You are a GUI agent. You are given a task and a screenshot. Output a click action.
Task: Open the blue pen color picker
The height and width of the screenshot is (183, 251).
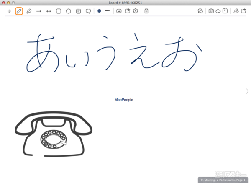click(x=99, y=11)
